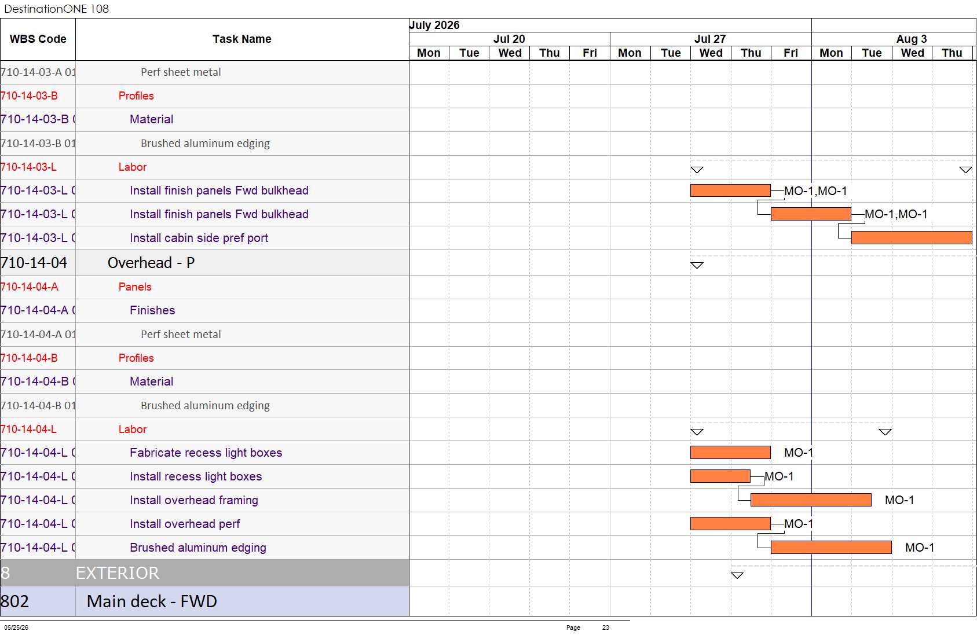The width and height of the screenshot is (977, 635).
Task: Open the Main deck - FWD row
Action: tap(204, 601)
